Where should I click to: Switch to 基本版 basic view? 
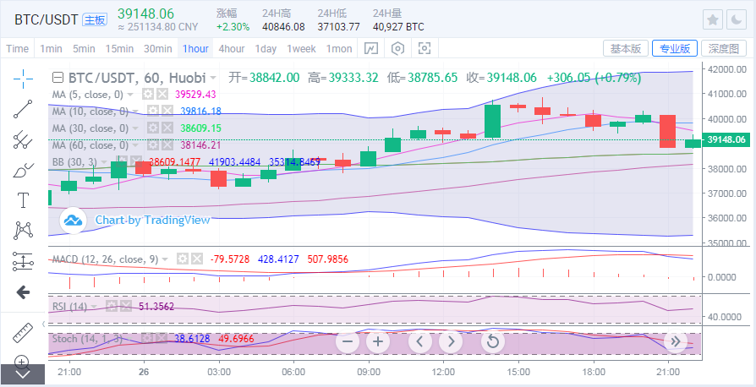pos(625,49)
